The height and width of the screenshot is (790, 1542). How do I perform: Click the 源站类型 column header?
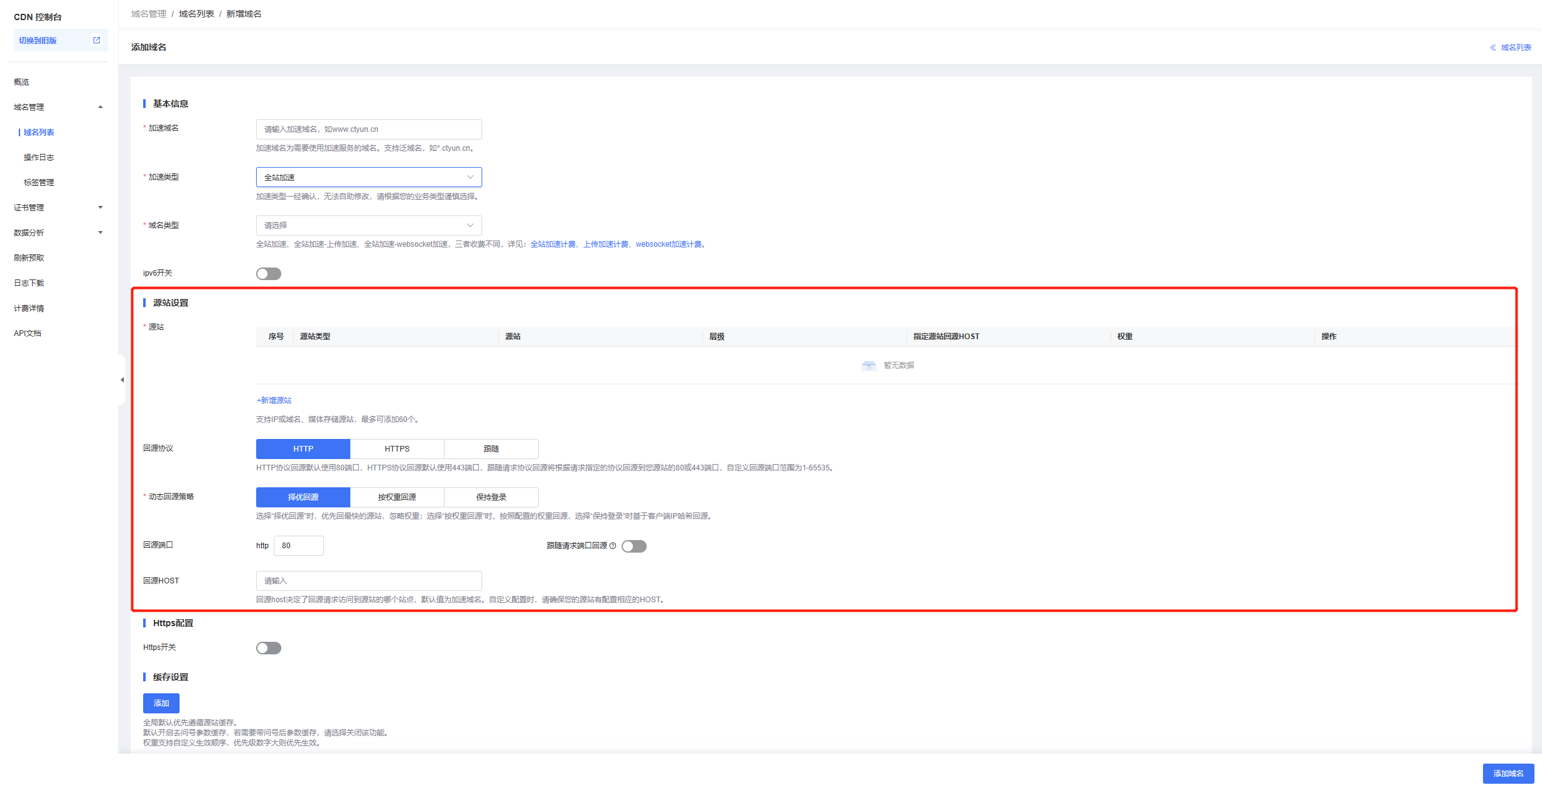(x=315, y=337)
